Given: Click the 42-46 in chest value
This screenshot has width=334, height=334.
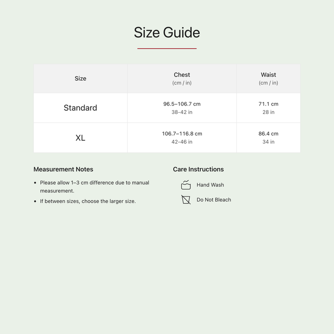Looking at the screenshot, I should (182, 142).
